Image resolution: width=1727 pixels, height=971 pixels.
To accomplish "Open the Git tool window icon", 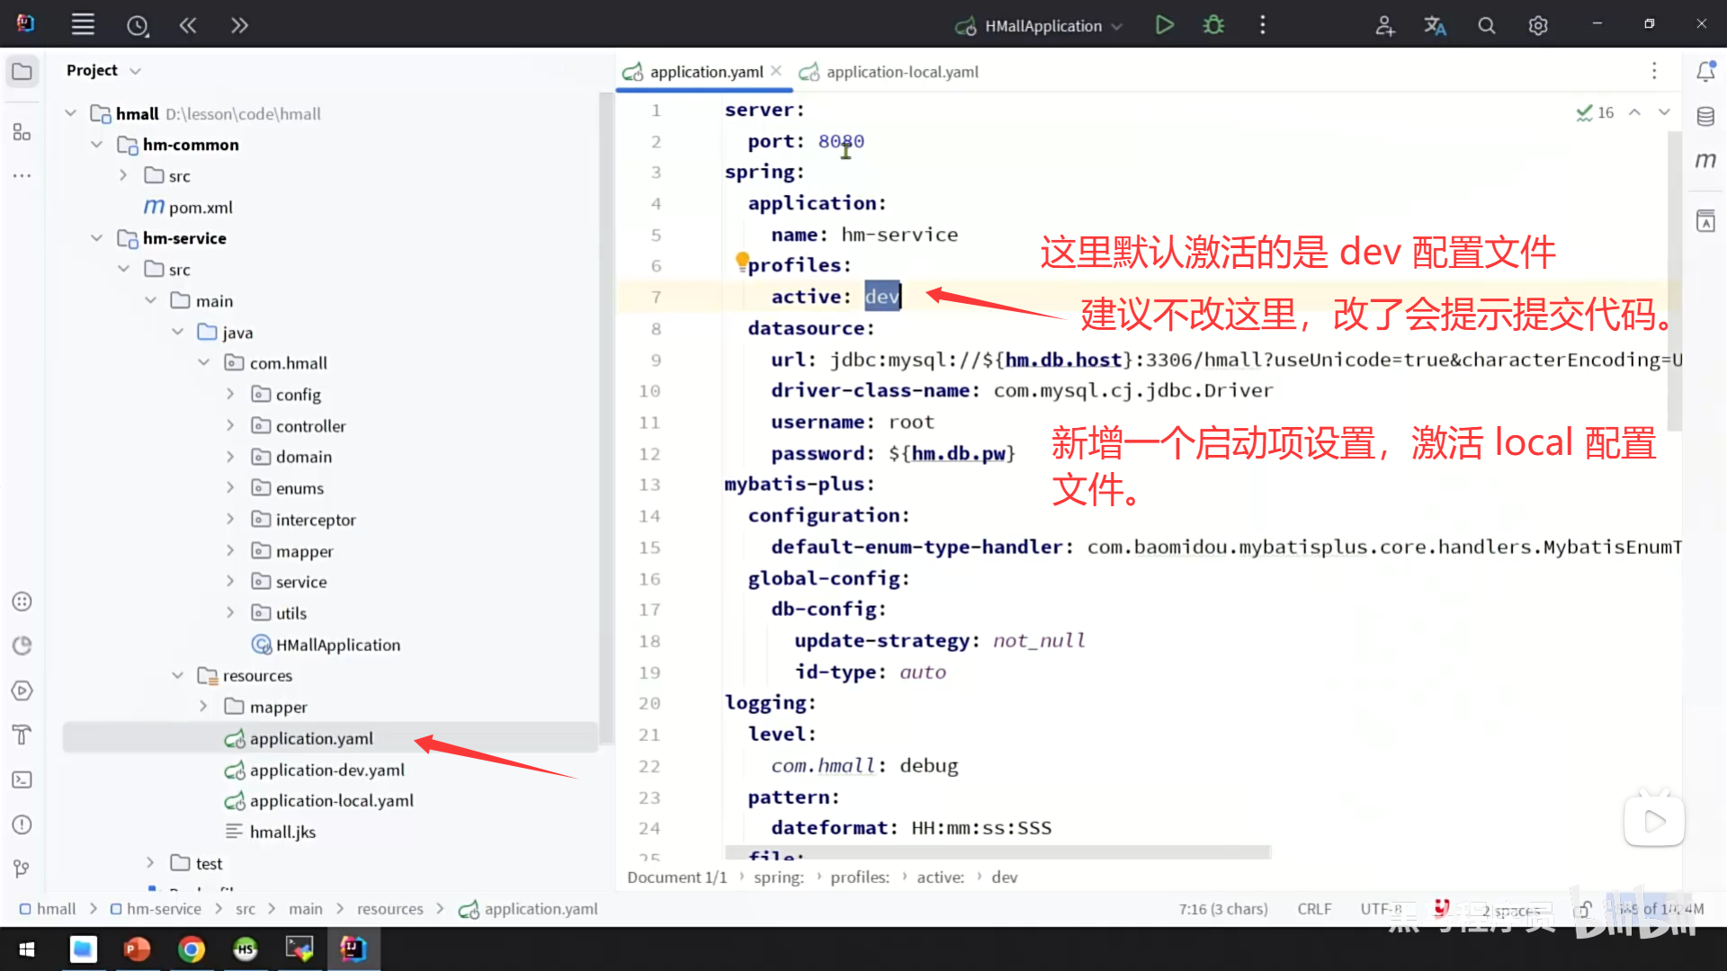I will tap(22, 868).
